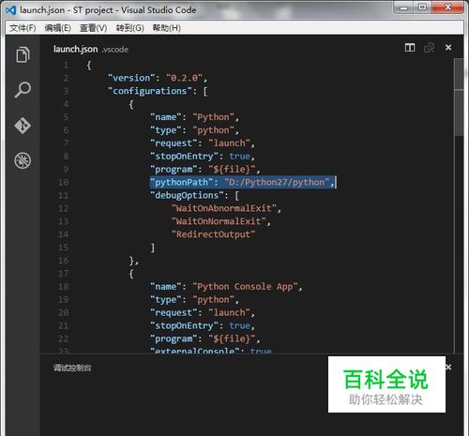469x436 pixels.
Task: Click line number 17 in the gutter
Action: (x=63, y=274)
